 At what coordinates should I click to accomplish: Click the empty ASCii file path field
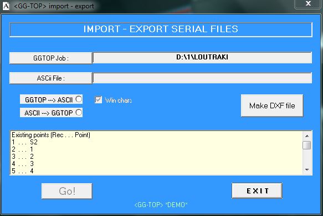coord(202,78)
